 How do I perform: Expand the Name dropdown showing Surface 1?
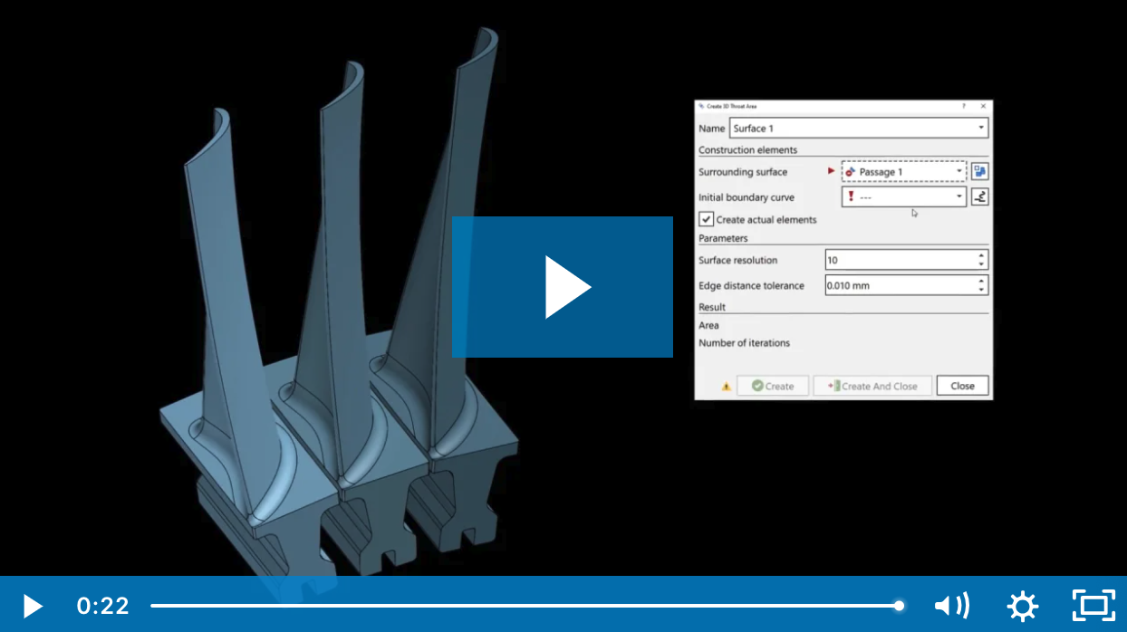[981, 129]
